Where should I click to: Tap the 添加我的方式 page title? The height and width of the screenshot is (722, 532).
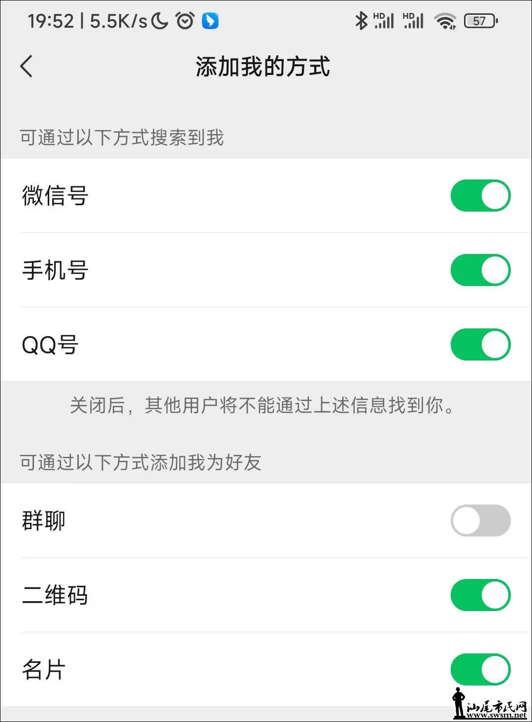click(x=263, y=66)
